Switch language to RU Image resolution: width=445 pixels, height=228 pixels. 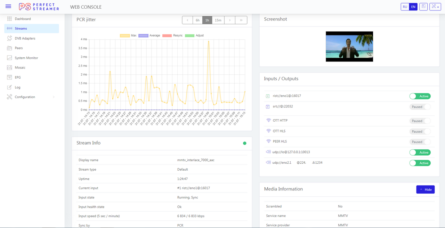coord(405,7)
